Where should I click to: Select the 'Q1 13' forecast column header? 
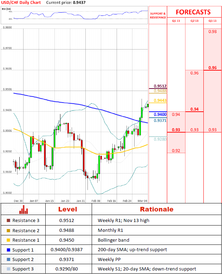point(176,21)
